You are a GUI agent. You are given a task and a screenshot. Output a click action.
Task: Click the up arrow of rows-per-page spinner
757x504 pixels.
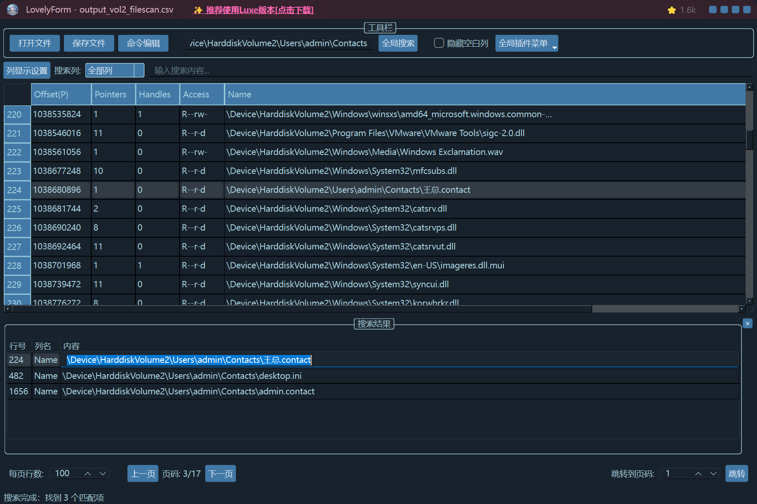click(87, 474)
